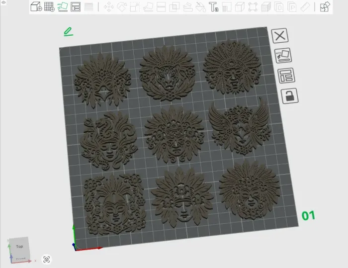Click the Add model cube icon
348x268 pixels.
point(36,6)
